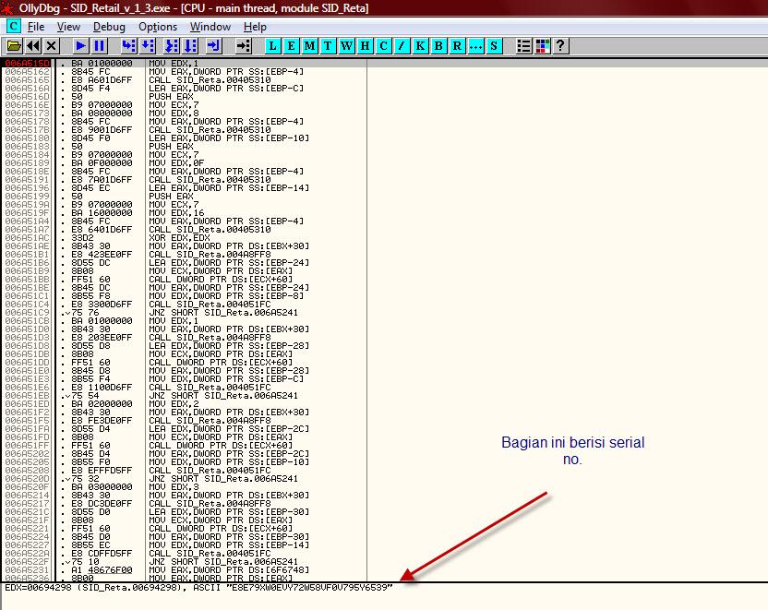Show Memory map with M button
Image resolution: width=768 pixels, height=610 pixels.
click(x=309, y=46)
